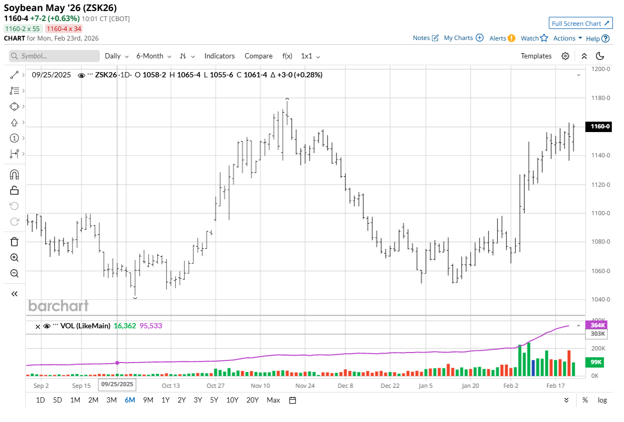Click the 1160-0 current price marker
Viewport: 624px width, 422px height.
[x=599, y=126]
